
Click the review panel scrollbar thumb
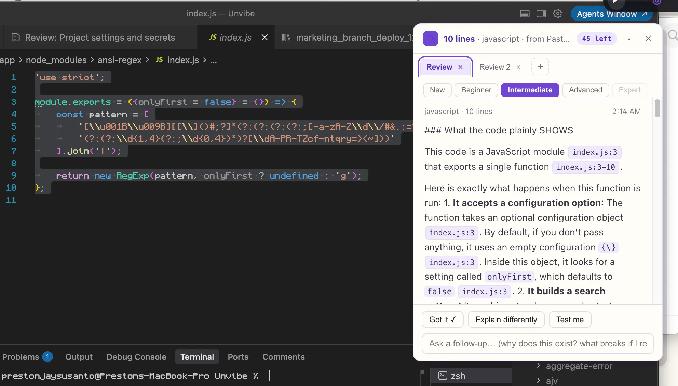pyautogui.click(x=657, y=108)
